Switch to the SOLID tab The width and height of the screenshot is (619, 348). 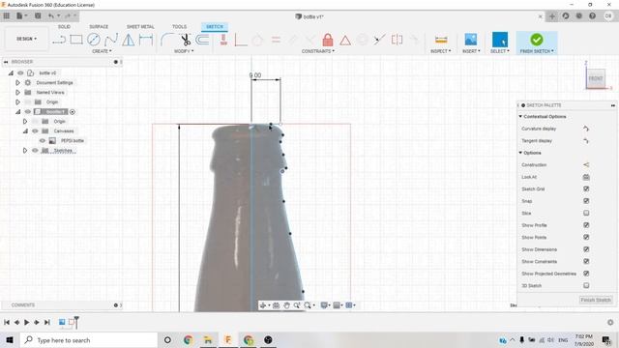point(64,27)
